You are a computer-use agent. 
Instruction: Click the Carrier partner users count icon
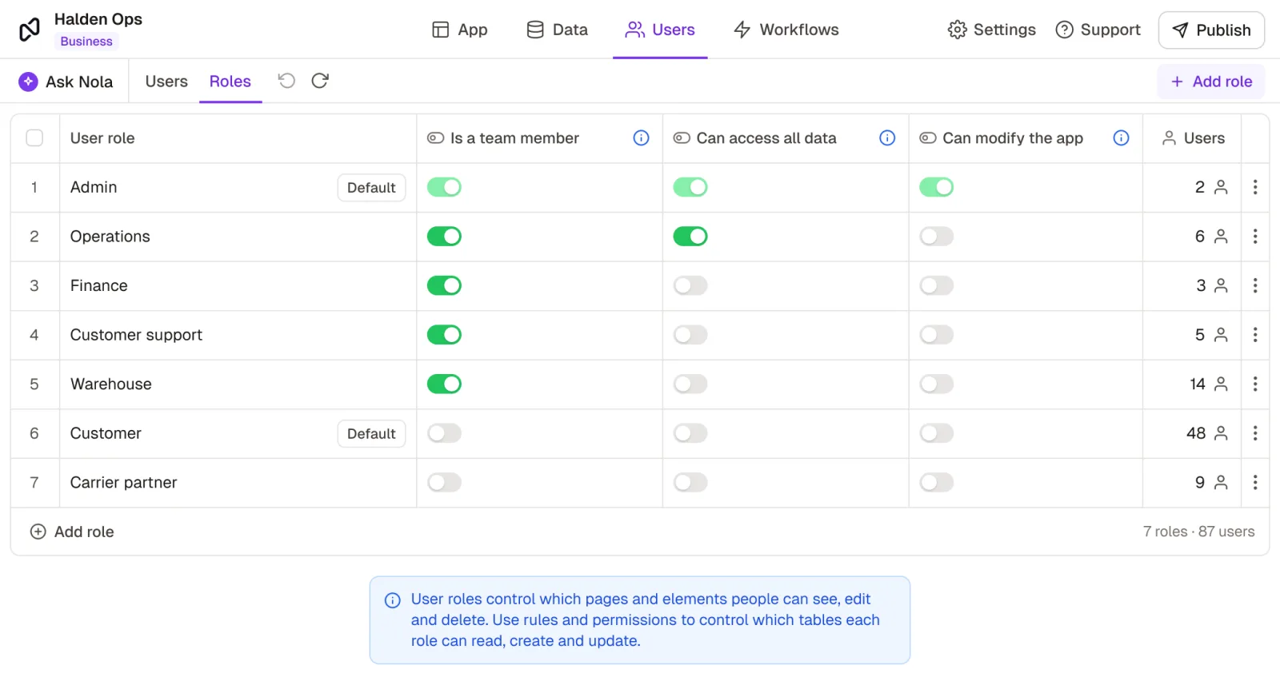[x=1221, y=482]
